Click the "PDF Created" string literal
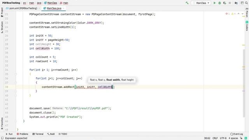 (x=70, y=117)
